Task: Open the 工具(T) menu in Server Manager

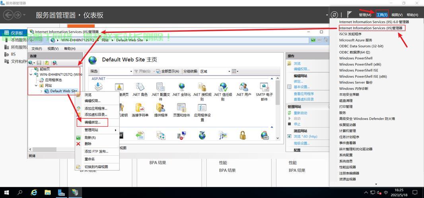Action: [382, 15]
